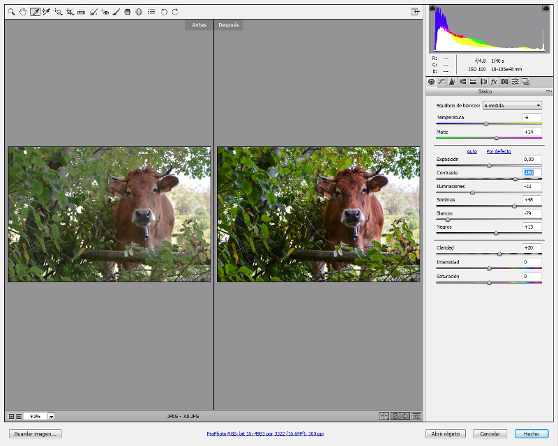
Task: Toggle current panel default settings button
Action: pos(416,416)
